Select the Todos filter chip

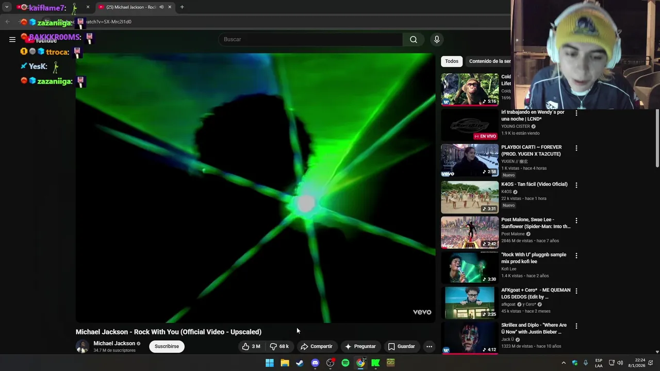[452, 61]
